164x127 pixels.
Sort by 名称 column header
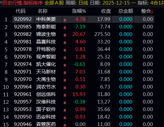click(43, 11)
